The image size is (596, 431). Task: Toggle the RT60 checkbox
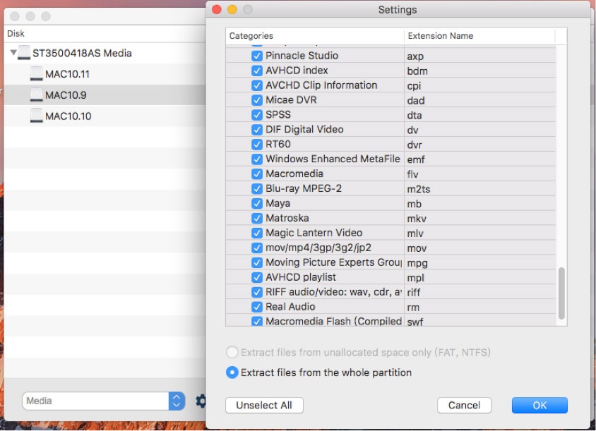[257, 145]
